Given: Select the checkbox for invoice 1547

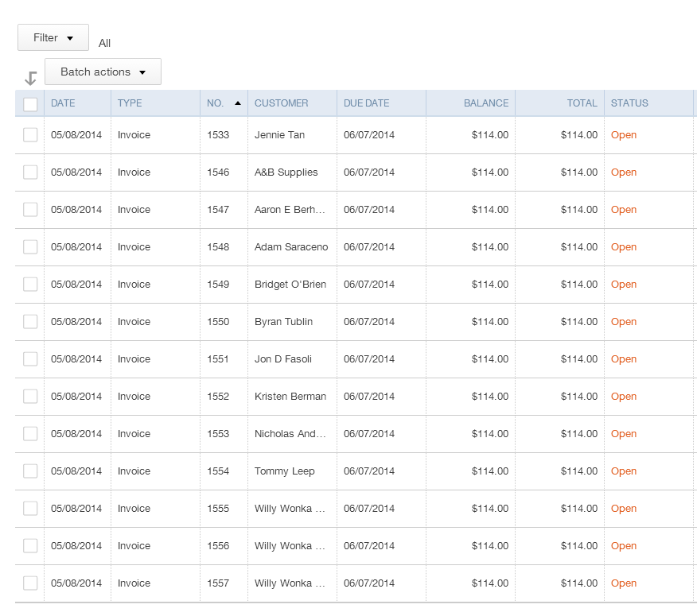Looking at the screenshot, I should pyautogui.click(x=30, y=210).
